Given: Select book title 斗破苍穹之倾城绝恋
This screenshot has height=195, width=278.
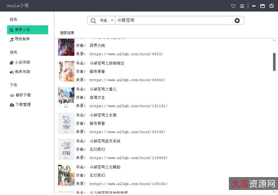Looking at the screenshot, I should coord(107,63).
